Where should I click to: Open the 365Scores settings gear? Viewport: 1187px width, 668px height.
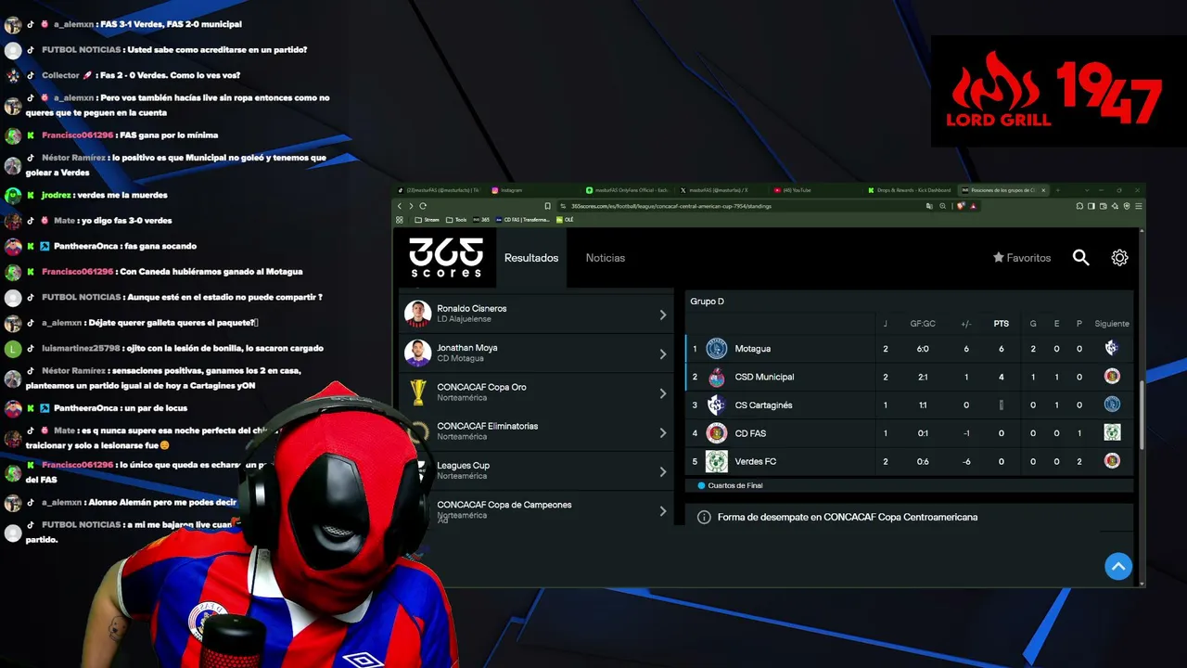coord(1119,258)
